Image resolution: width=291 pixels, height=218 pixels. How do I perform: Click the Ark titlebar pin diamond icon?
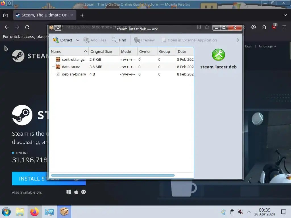[58, 28]
